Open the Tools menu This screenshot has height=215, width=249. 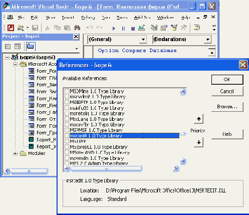[122, 17]
